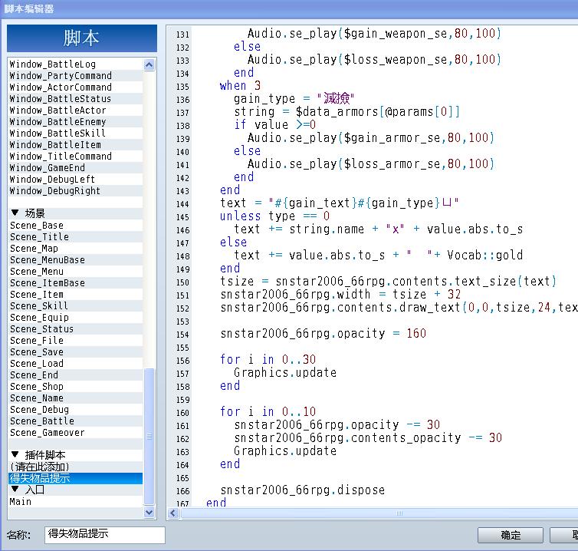This screenshot has height=551, width=578.
Task: Click the 确定 confirm button
Action: [x=511, y=535]
